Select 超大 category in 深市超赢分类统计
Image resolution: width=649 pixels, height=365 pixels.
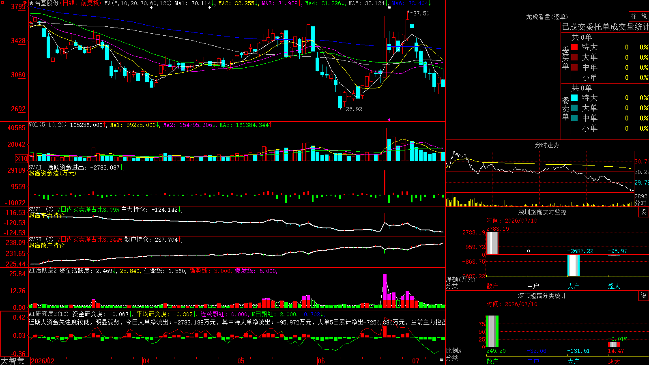[614, 361]
